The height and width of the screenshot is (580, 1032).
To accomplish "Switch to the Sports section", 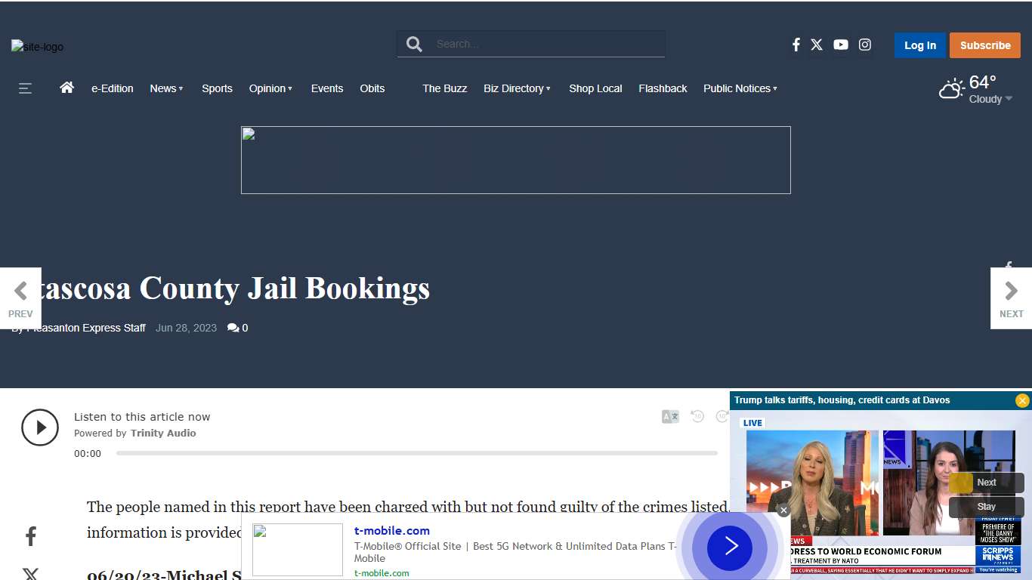I will pyautogui.click(x=217, y=88).
